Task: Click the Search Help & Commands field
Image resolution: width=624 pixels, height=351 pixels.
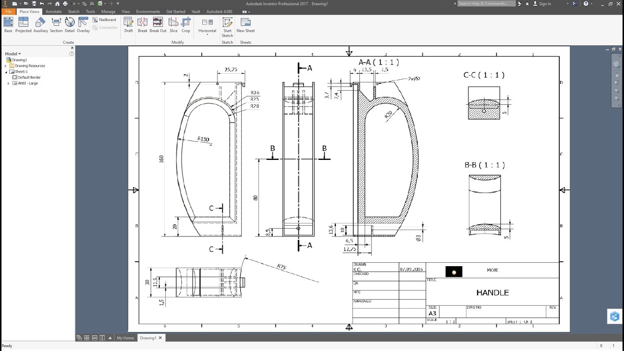Action: pyautogui.click(x=486, y=3)
